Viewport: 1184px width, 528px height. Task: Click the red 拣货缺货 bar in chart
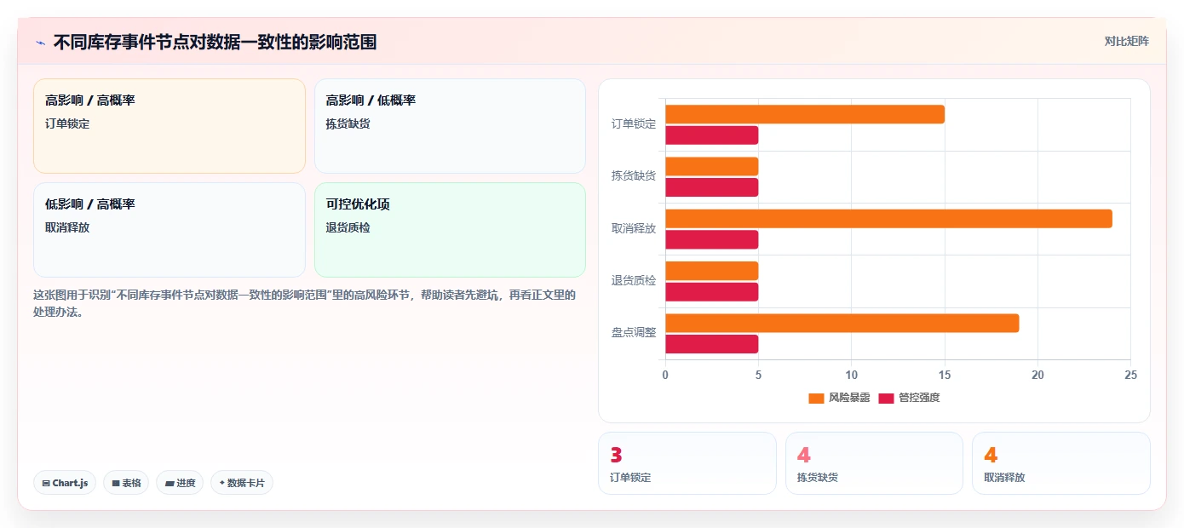pos(711,187)
